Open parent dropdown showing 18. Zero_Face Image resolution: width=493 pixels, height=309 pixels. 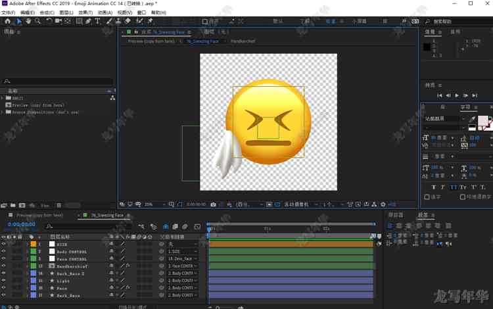click(x=182, y=258)
